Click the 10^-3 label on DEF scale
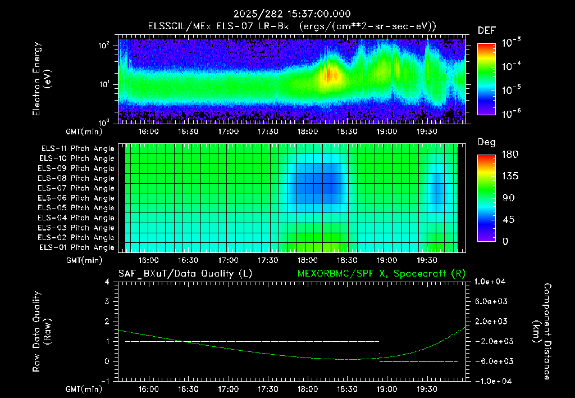Viewport: 575px width, 398px height. [x=511, y=43]
